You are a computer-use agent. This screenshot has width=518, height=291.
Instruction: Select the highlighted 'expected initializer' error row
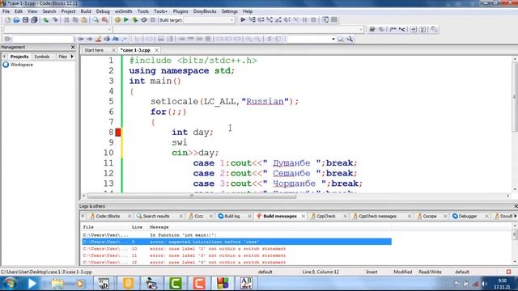pyautogui.click(x=237, y=242)
